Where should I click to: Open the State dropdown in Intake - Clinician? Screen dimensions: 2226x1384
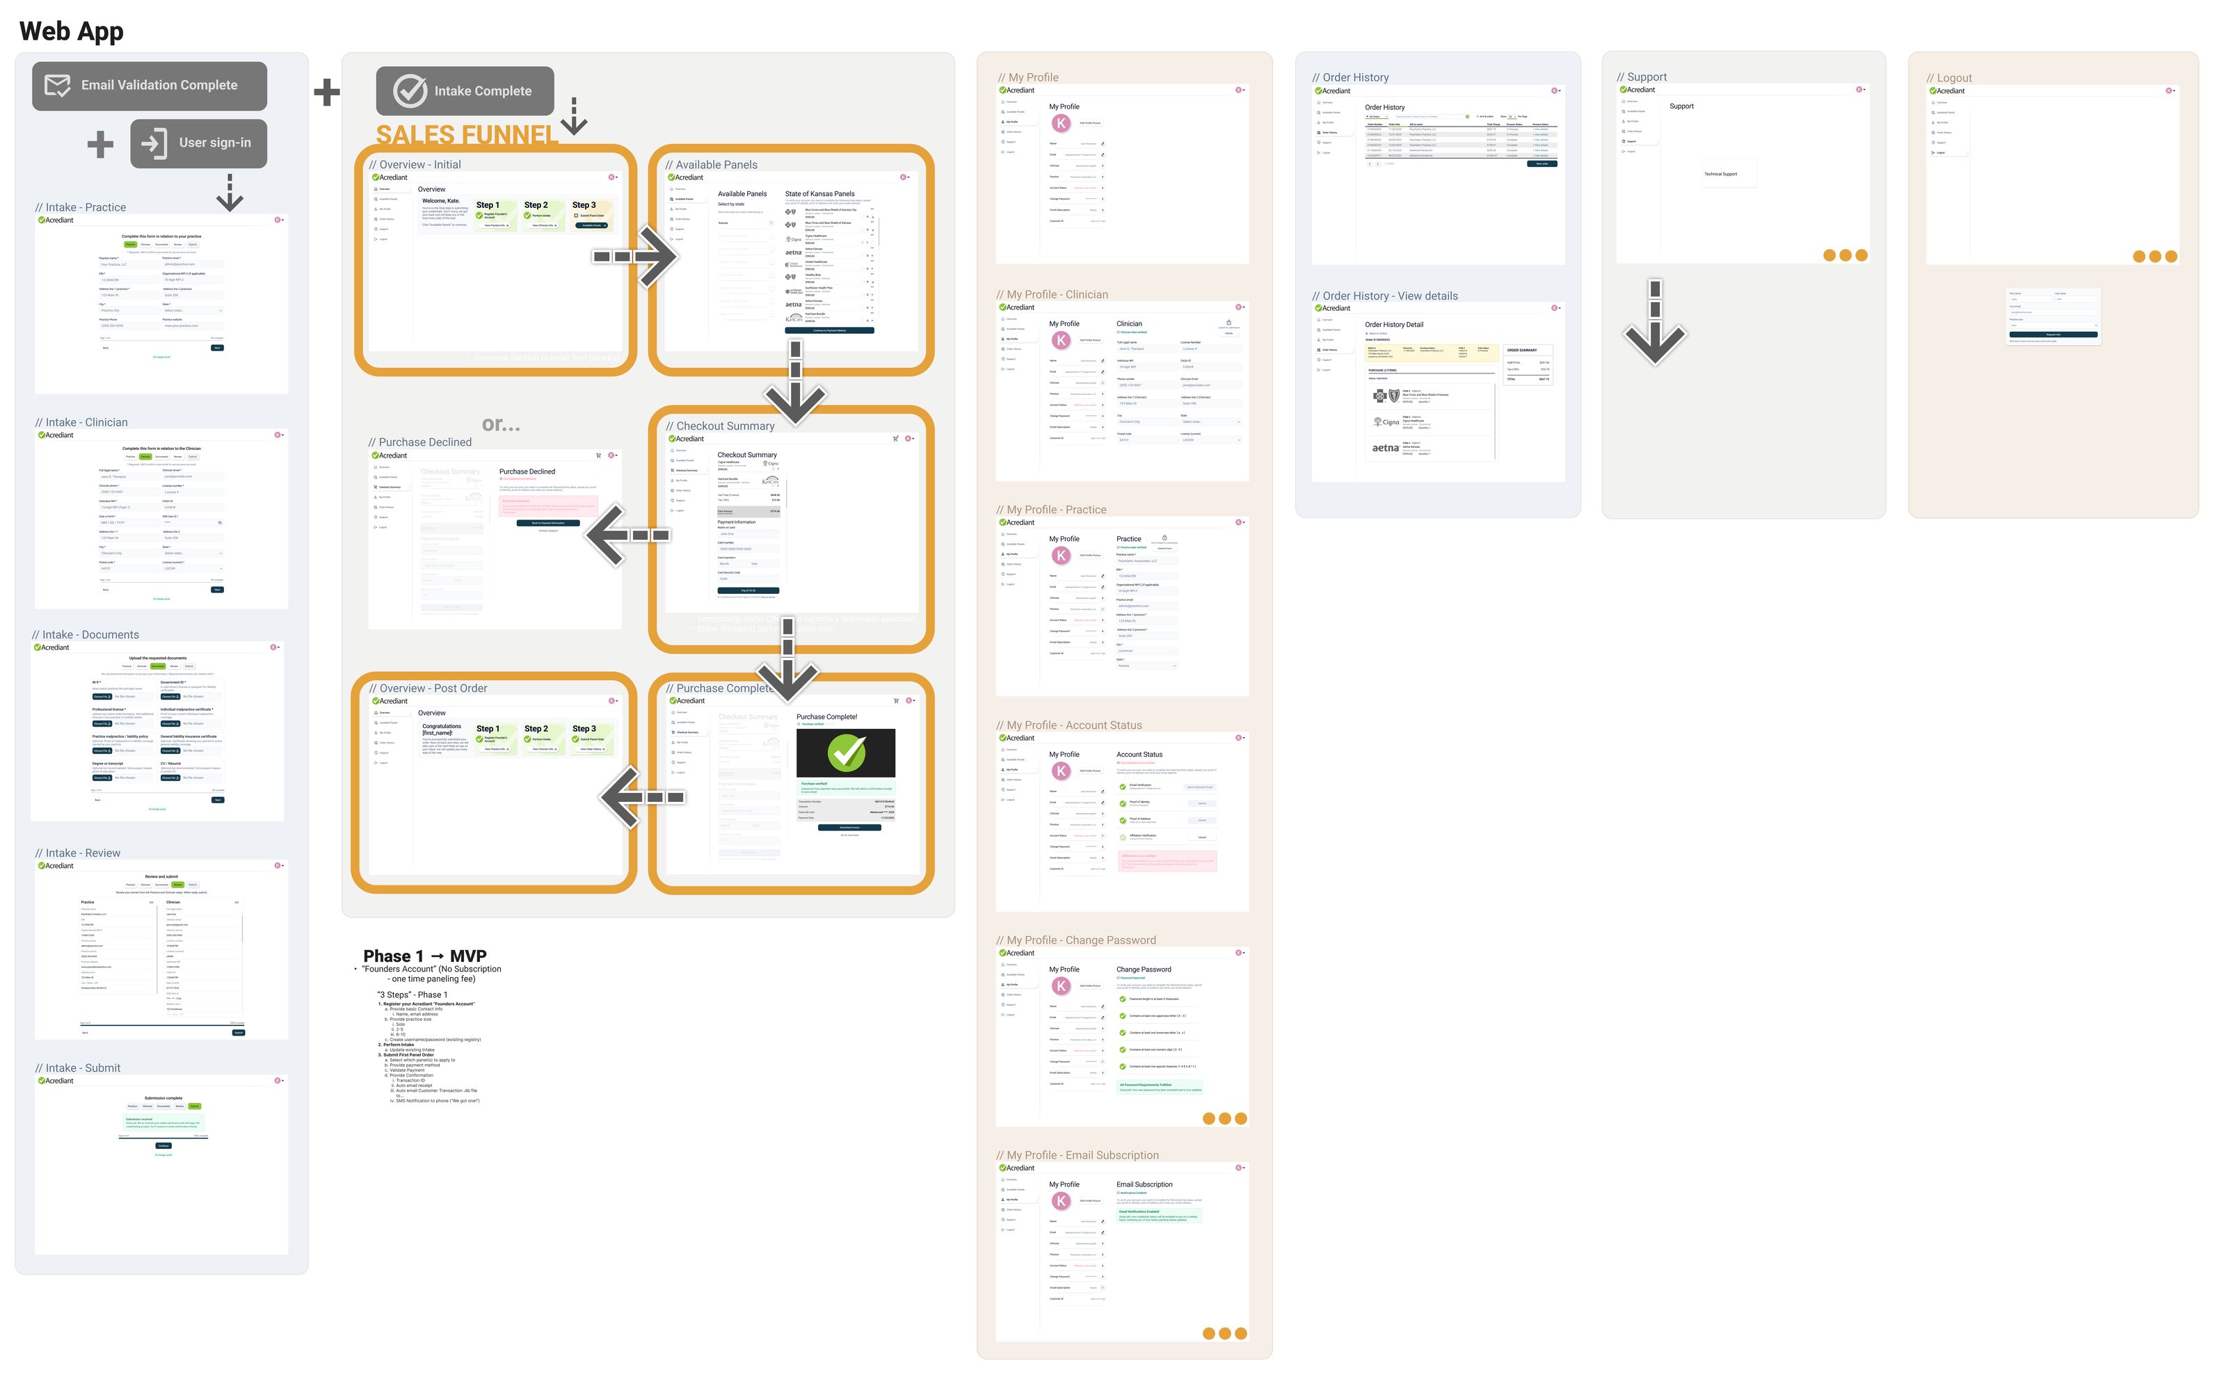(192, 553)
